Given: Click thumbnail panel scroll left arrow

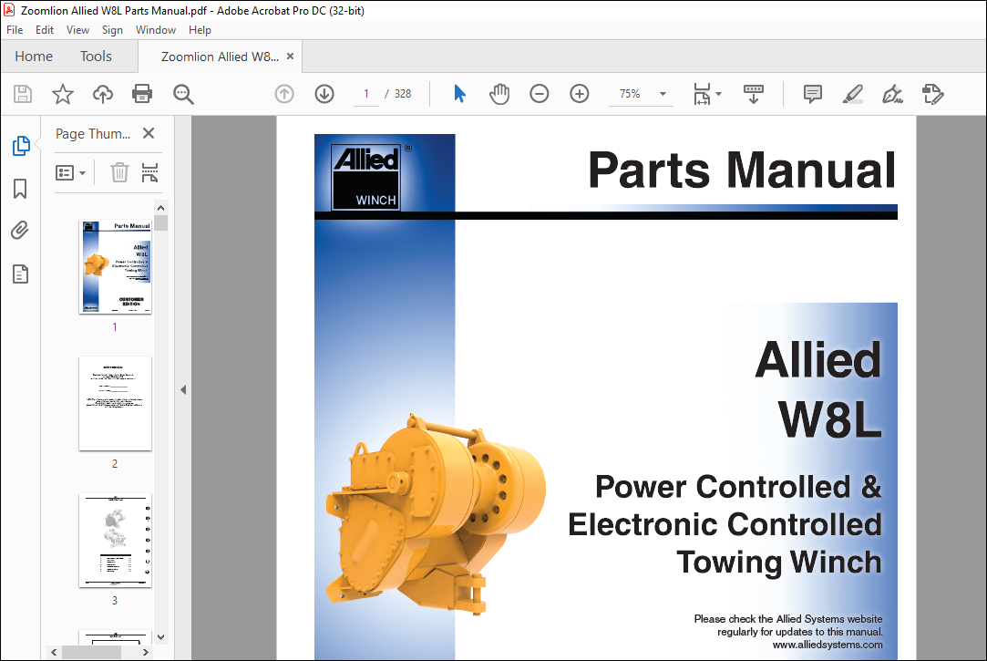Looking at the screenshot, I should [54, 652].
